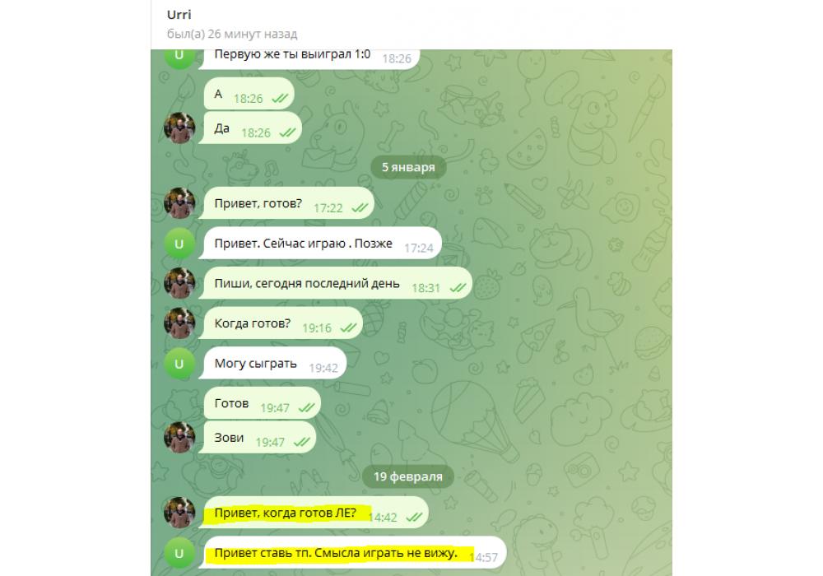The height and width of the screenshot is (576, 823).
Task: Click photo avatar next to 'Пиши, сегодня' message
Action: point(179,283)
